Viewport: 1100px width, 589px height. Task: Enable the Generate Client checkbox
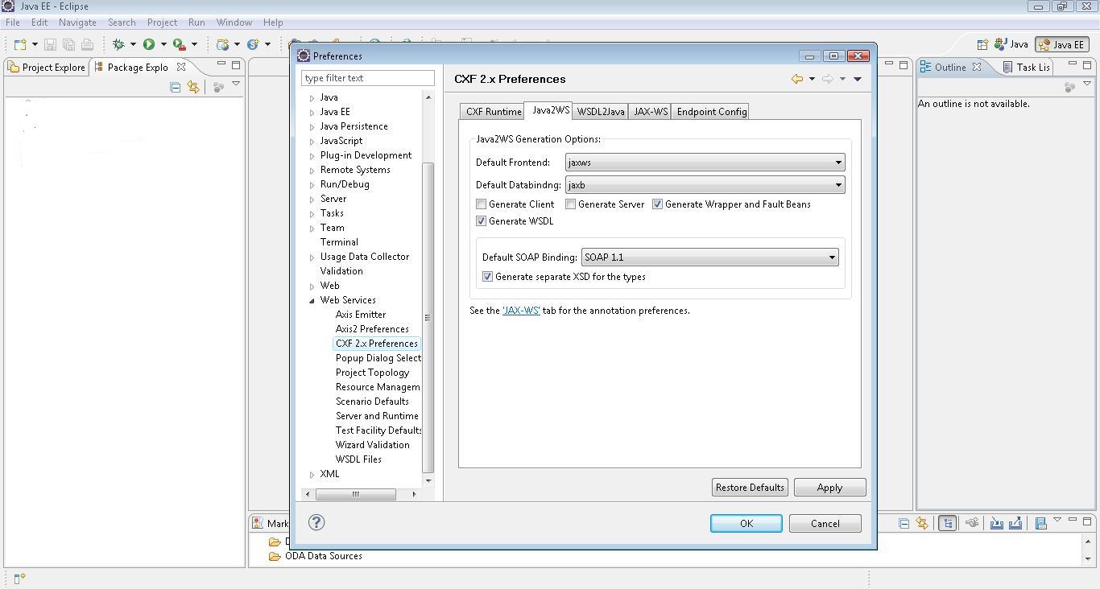481,204
